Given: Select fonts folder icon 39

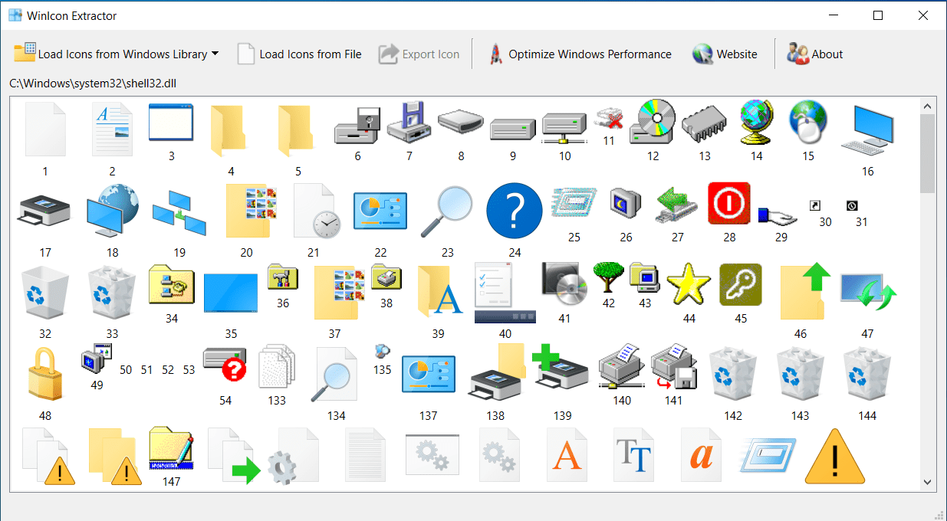Looking at the screenshot, I should tap(440, 292).
